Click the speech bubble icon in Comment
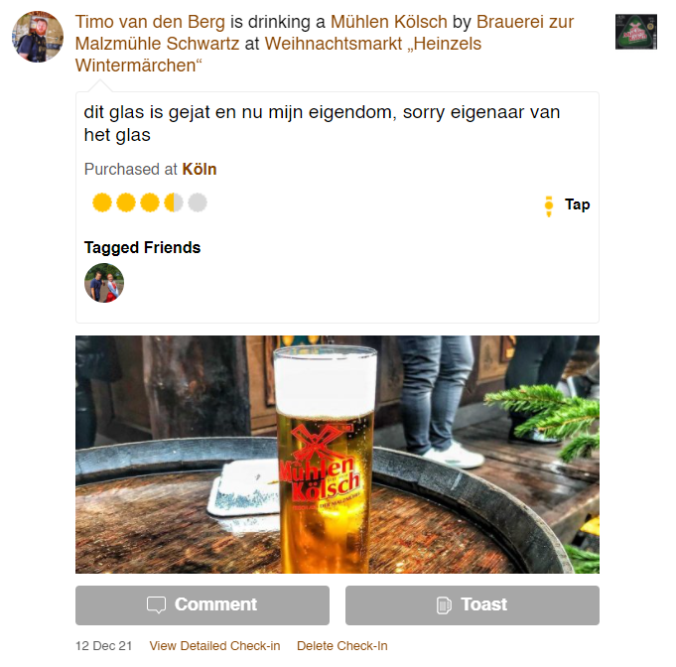This screenshot has width=676, height=667. (156, 604)
